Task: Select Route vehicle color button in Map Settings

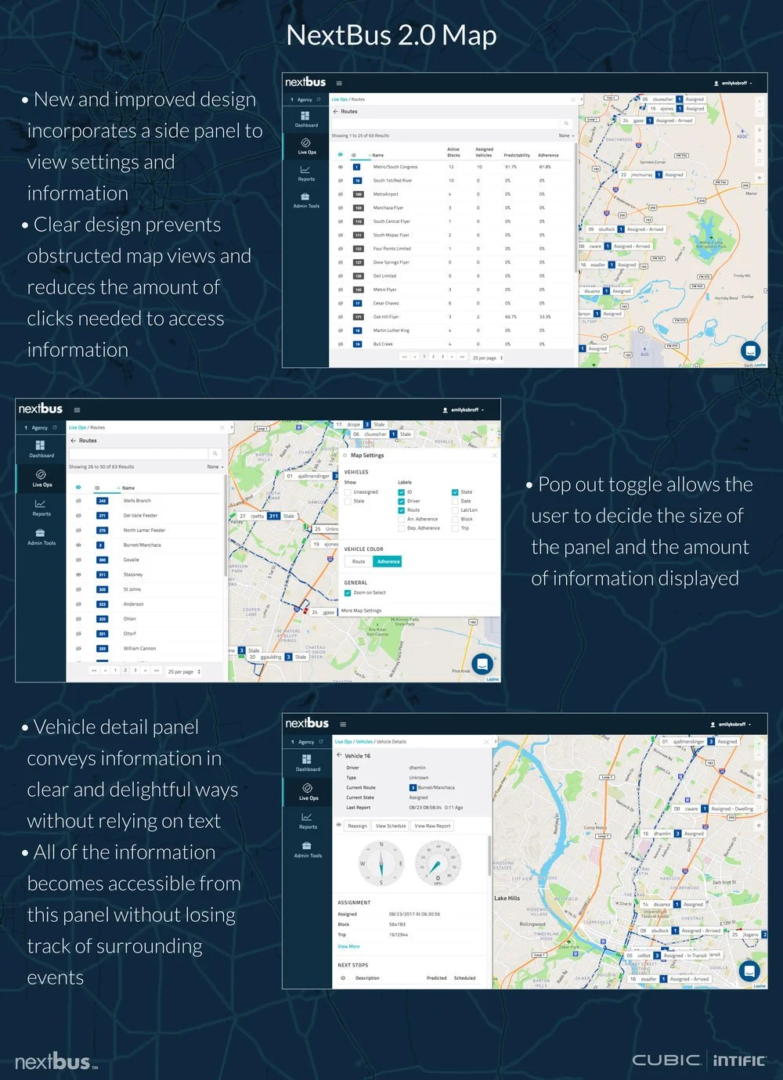Action: click(359, 561)
